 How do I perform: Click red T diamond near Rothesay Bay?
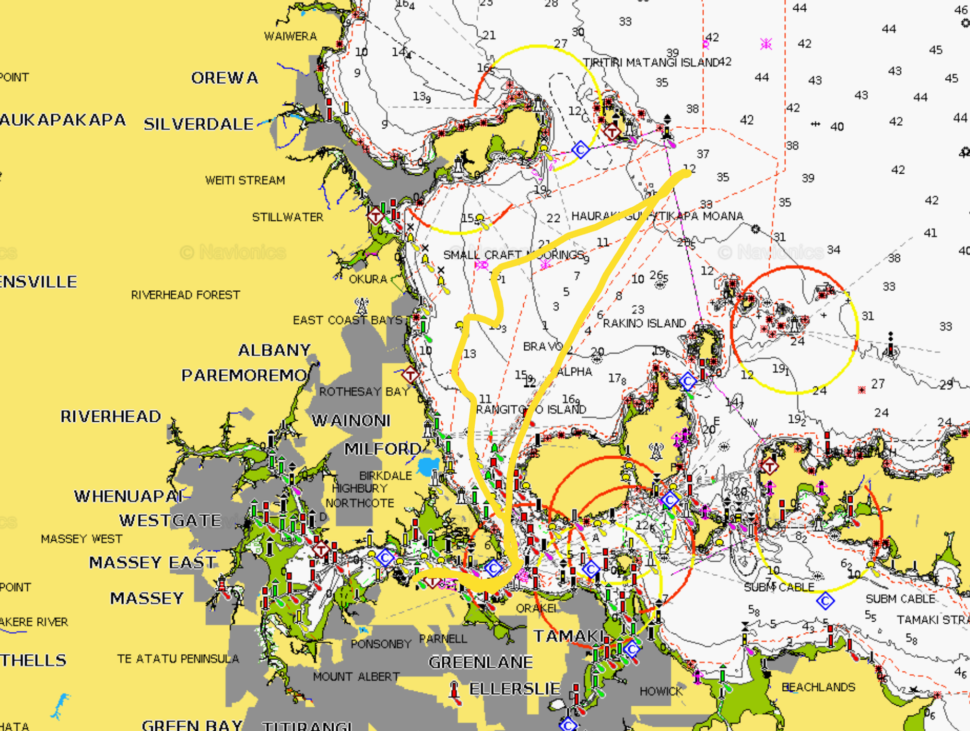[x=410, y=375]
